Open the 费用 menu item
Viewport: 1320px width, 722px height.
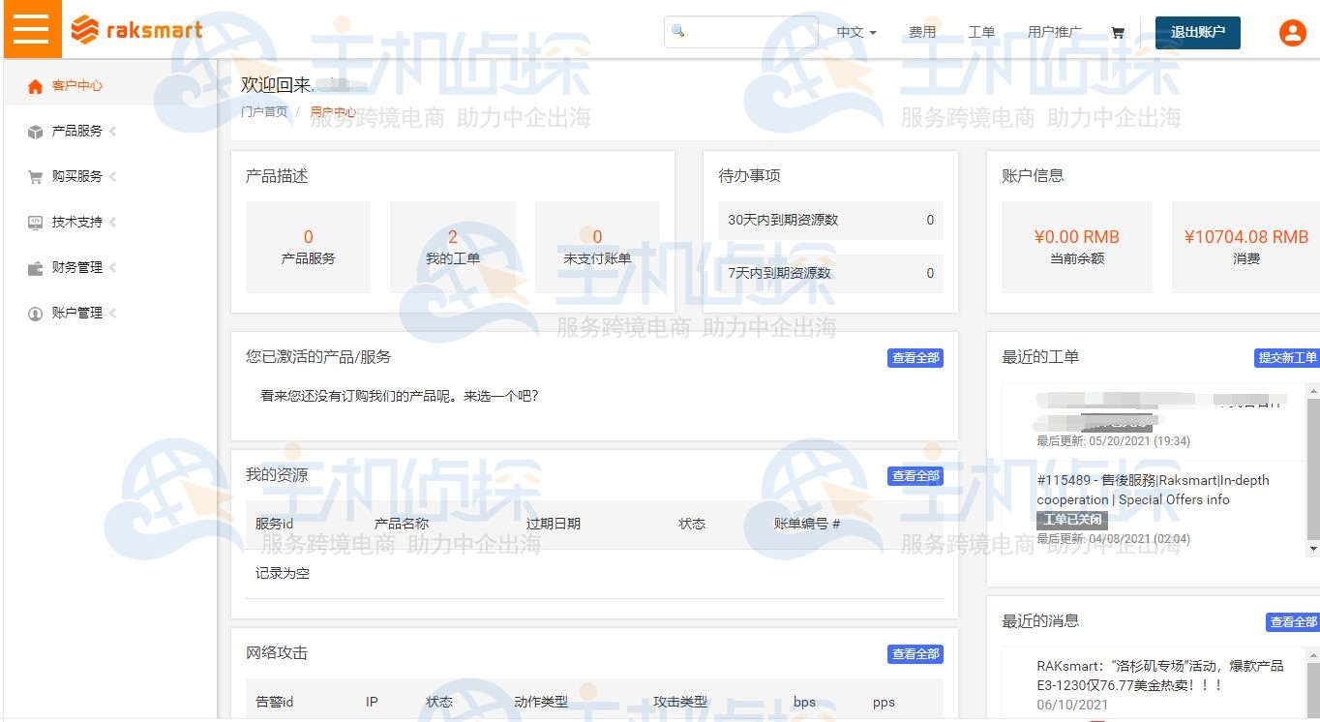(x=923, y=32)
